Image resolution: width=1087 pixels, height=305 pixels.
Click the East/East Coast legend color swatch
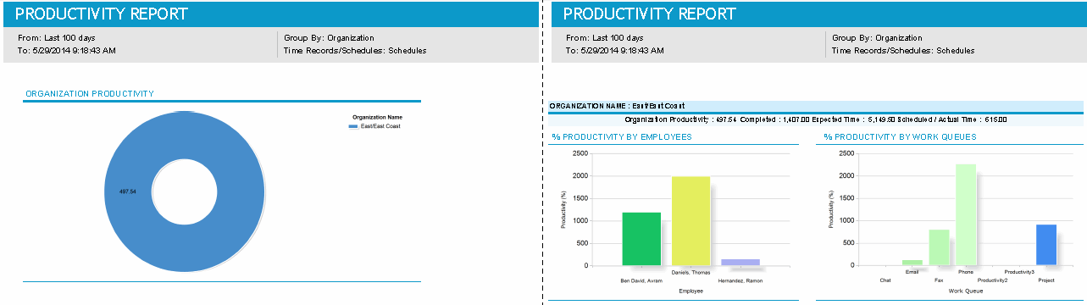tap(353, 126)
